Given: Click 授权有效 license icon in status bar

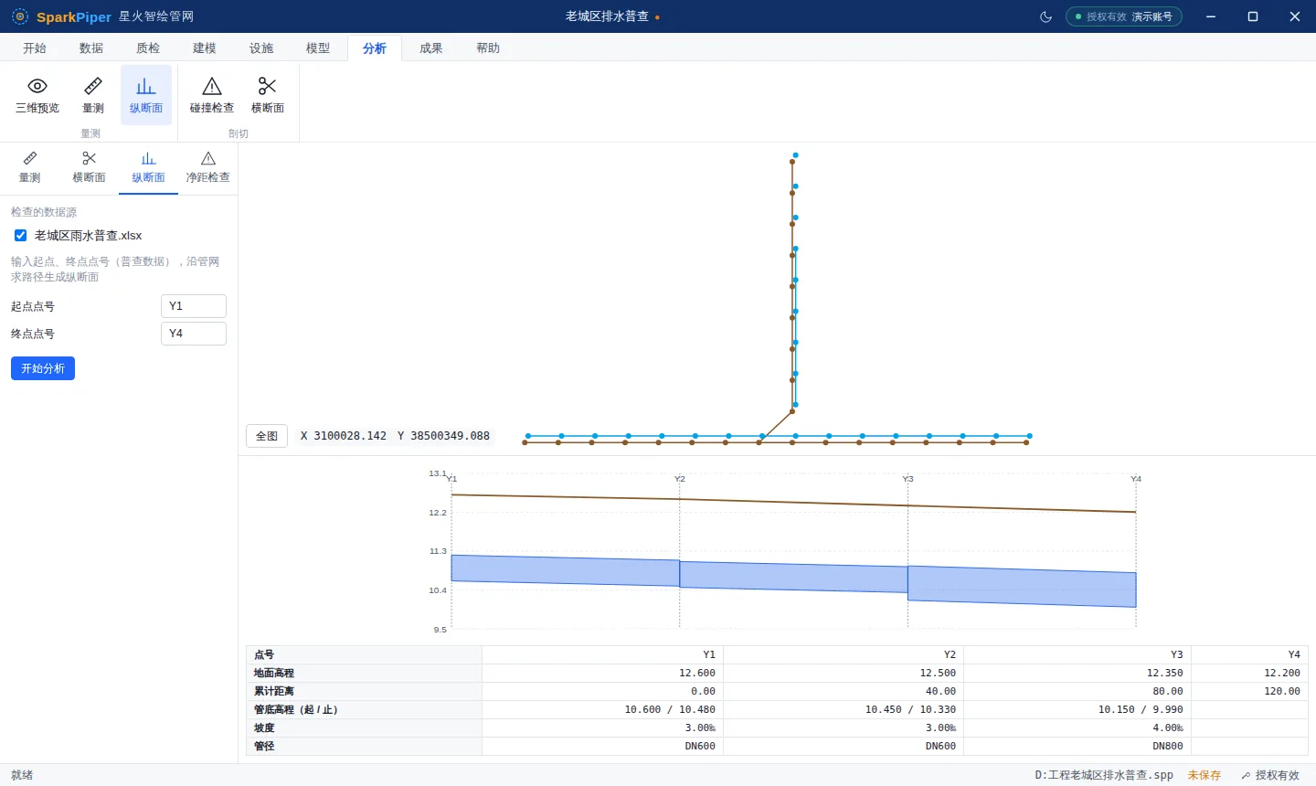Looking at the screenshot, I should pyautogui.click(x=1246, y=775).
